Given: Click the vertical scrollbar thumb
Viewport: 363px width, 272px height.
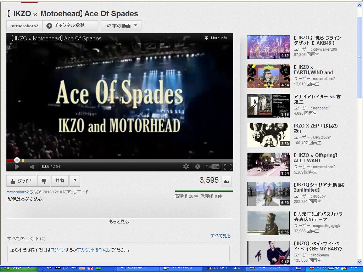Looking at the screenshot, I should 359,58.
